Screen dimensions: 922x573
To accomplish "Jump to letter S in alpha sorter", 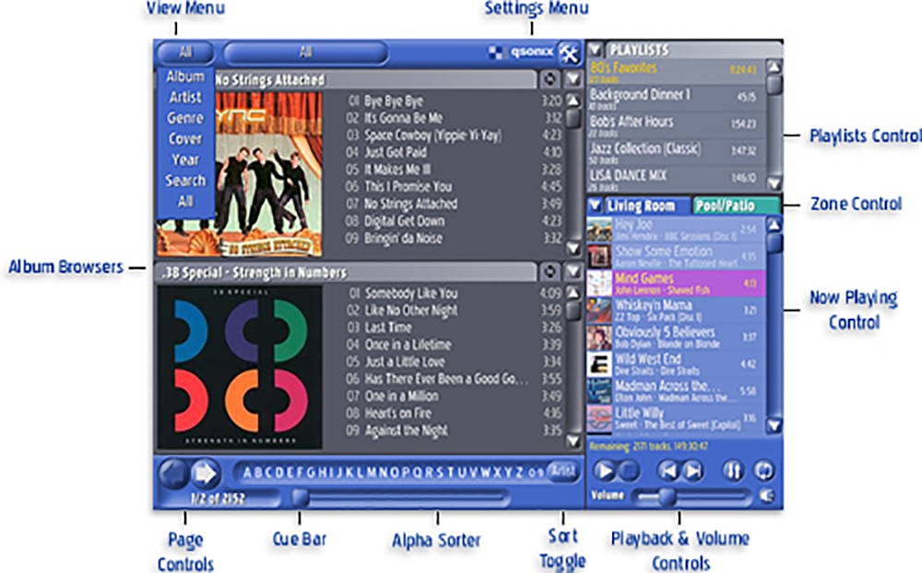I will tap(439, 474).
